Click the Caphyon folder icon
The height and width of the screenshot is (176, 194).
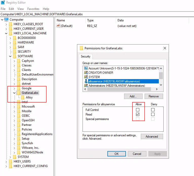coord(19,61)
